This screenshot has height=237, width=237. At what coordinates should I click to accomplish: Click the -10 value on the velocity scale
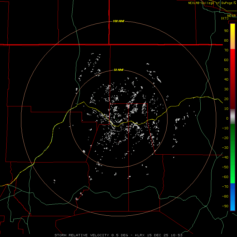click(225, 128)
